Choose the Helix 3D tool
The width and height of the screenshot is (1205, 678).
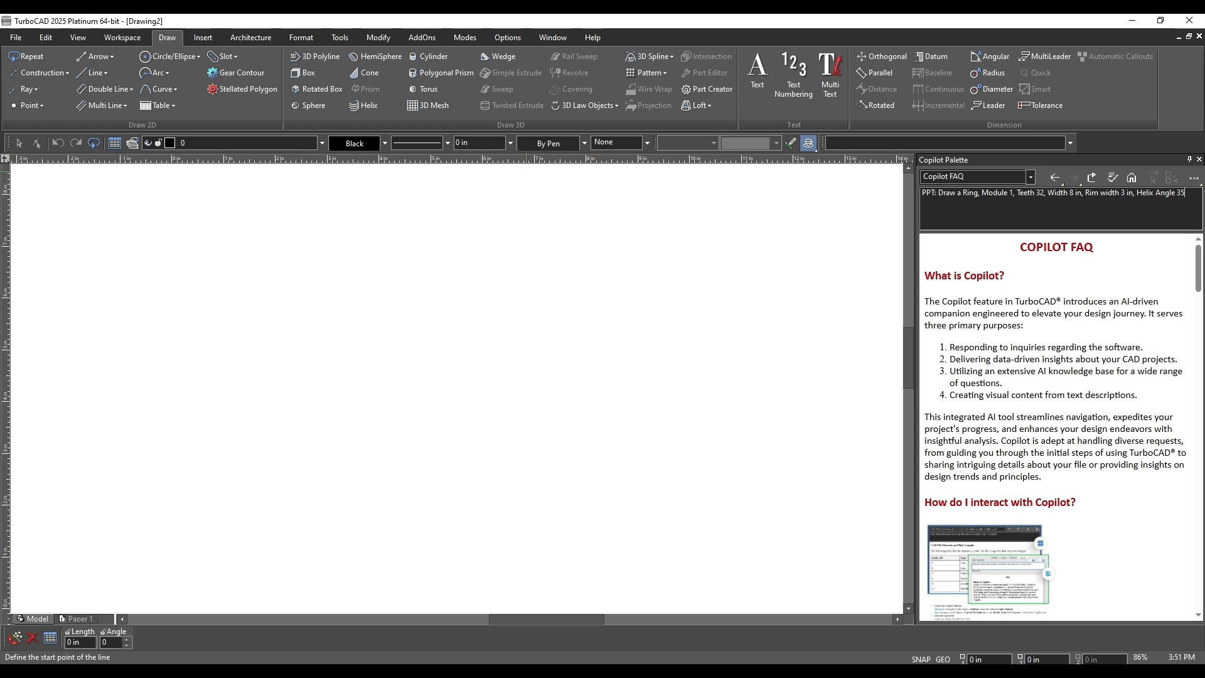(363, 105)
